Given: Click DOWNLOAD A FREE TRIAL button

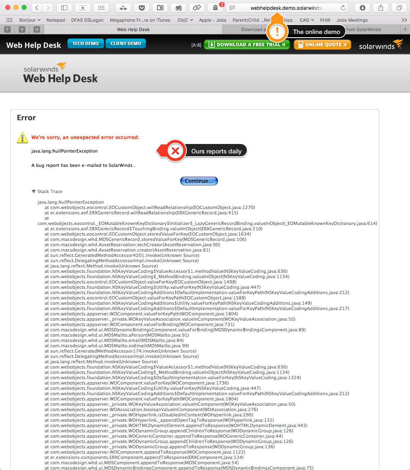Looking at the screenshot, I should [247, 44].
